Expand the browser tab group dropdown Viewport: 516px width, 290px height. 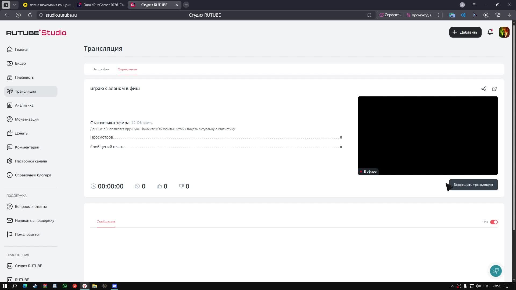tap(15, 5)
